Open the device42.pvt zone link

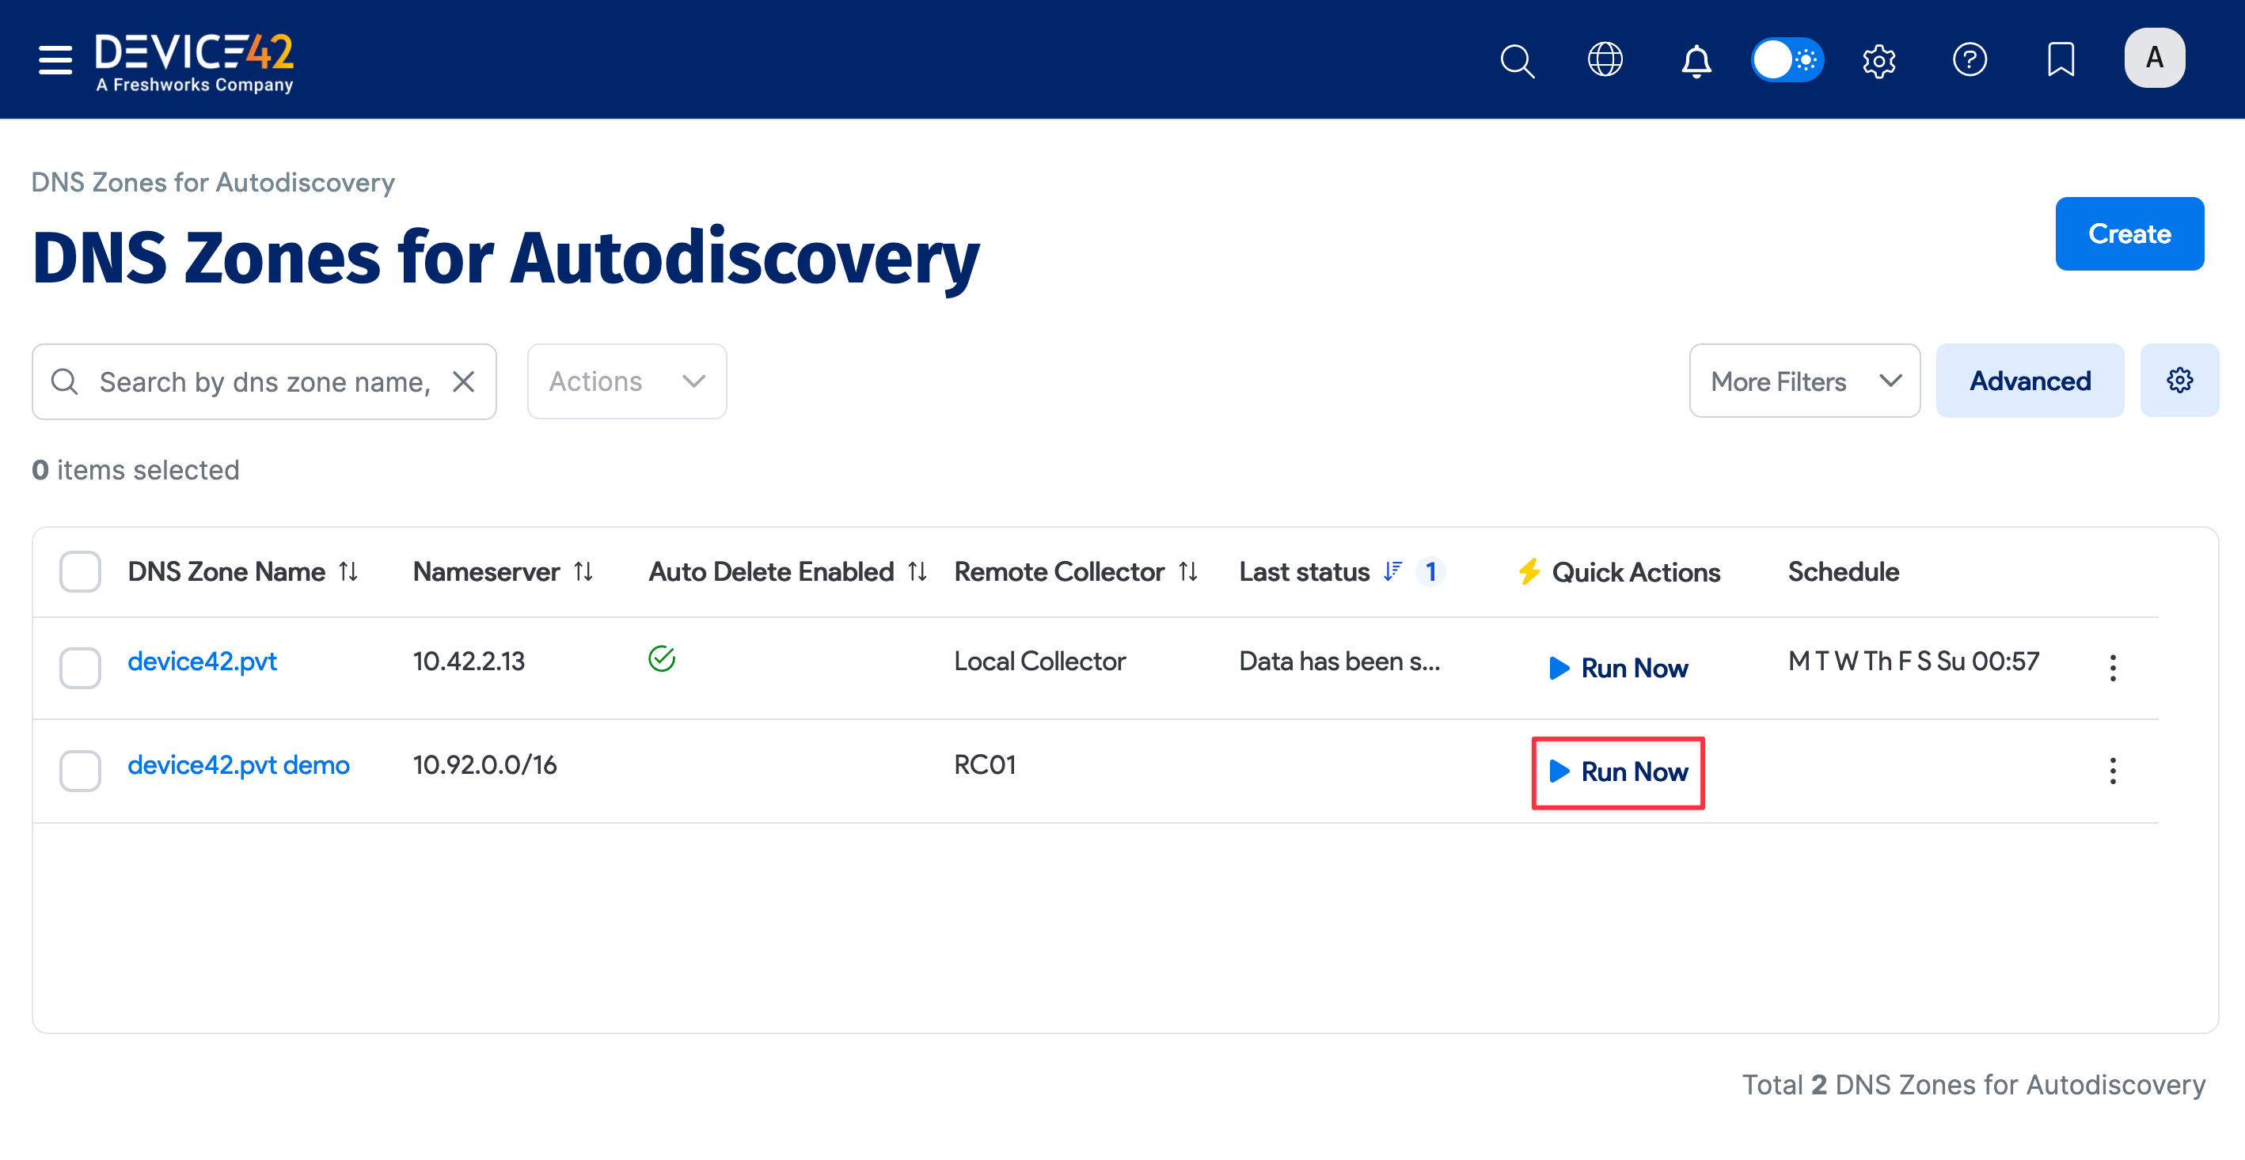point(202,661)
